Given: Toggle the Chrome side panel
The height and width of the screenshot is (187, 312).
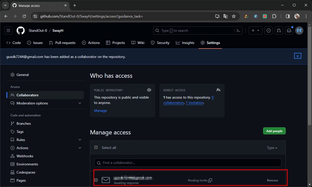Looking at the screenshot, I should (288, 16).
